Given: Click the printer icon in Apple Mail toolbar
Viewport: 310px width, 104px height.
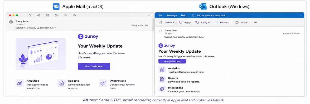Looking at the screenshot, I should coord(38,15).
